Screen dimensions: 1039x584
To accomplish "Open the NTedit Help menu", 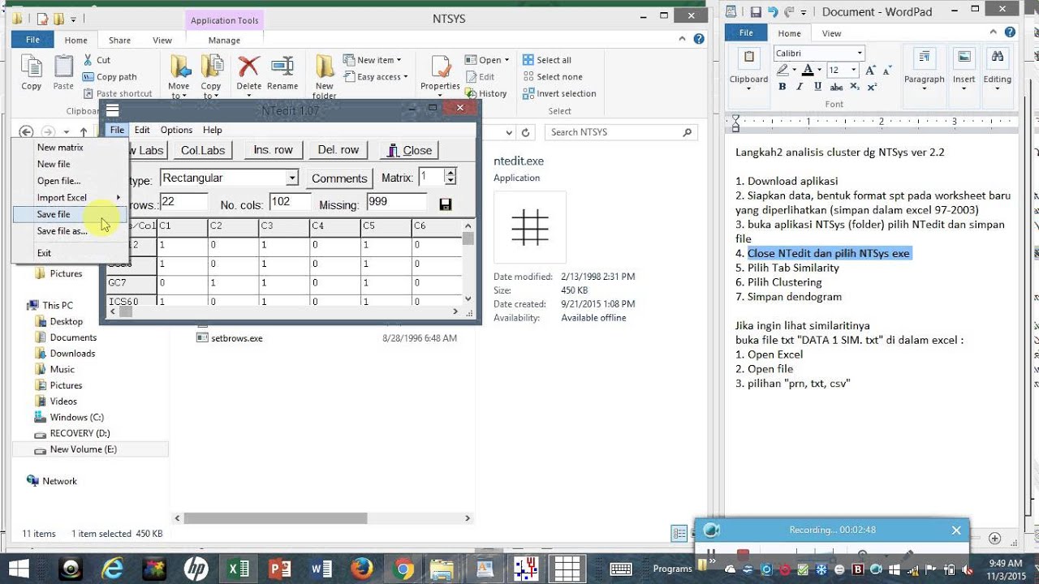I will [212, 130].
